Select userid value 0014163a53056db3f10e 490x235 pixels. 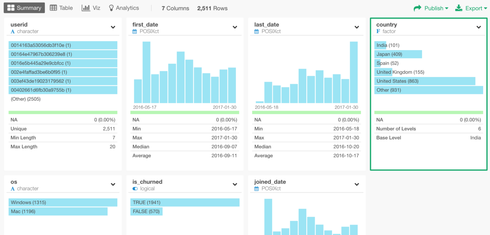pos(63,45)
